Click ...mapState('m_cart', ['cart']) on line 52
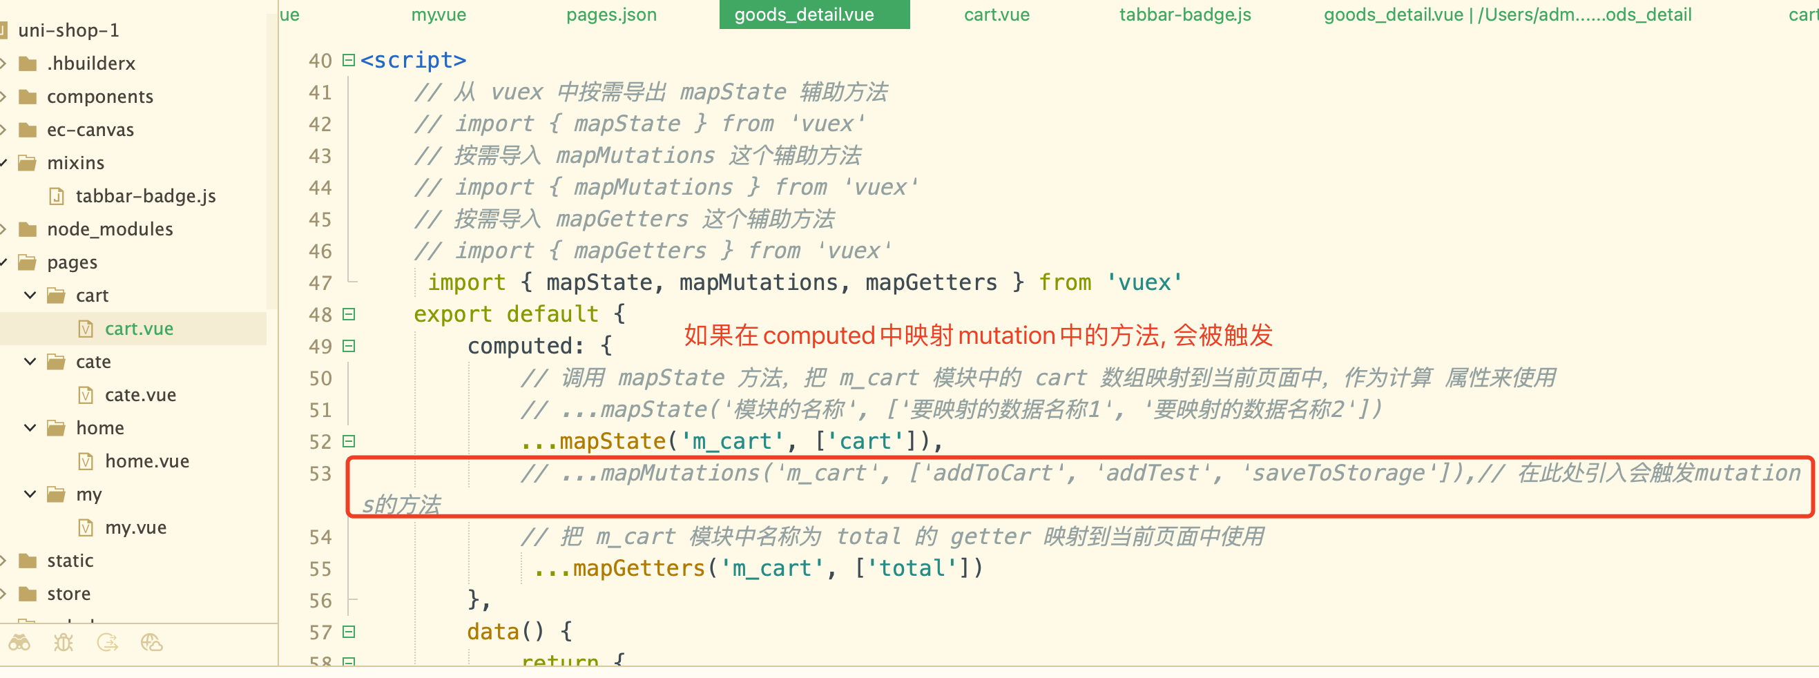Viewport: 1819px width, 678px height. point(731,441)
